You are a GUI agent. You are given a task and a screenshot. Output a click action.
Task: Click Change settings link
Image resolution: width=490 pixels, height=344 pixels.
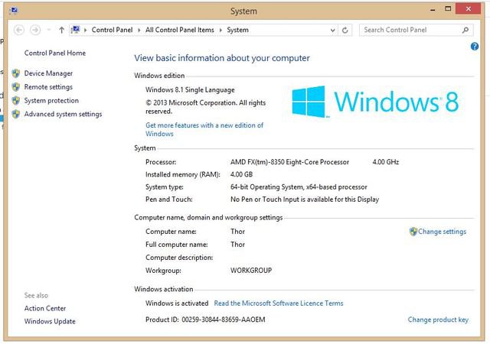[442, 232]
